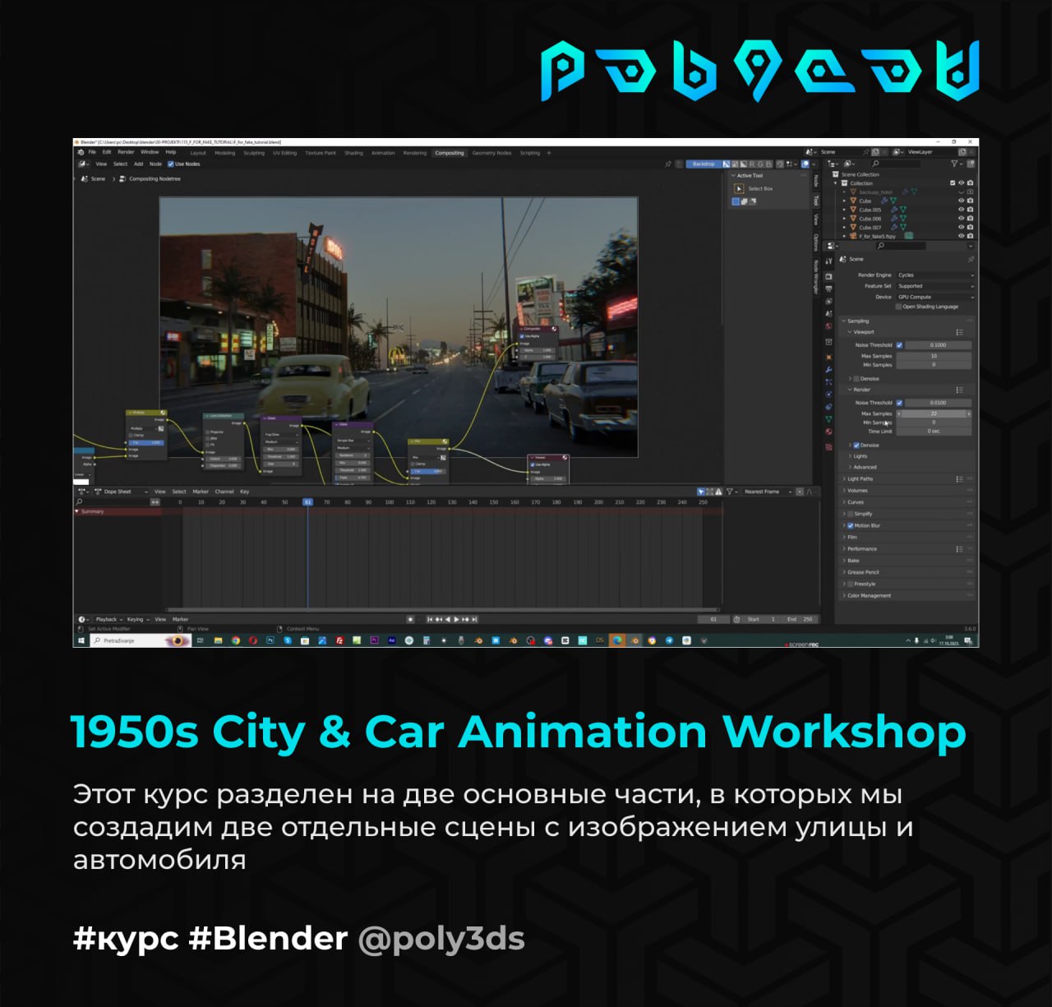Toggle the Collection exclude checkbox
Viewport: 1052px width, 1007px height.
point(953,183)
